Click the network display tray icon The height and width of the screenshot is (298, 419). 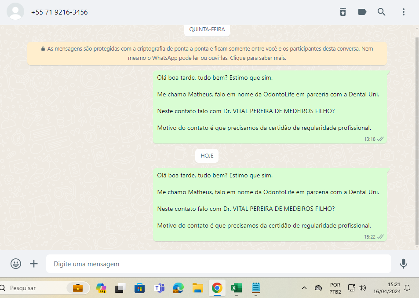351,288
